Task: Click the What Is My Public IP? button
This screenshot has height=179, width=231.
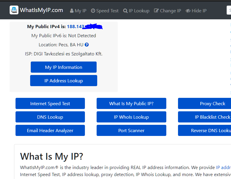Action: pos(131,103)
